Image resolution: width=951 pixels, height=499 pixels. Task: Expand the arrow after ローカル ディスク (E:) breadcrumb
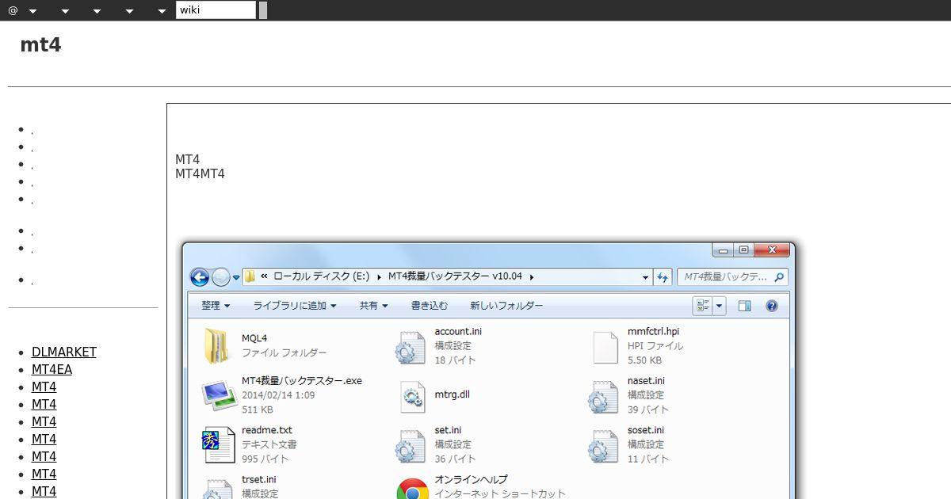click(379, 277)
